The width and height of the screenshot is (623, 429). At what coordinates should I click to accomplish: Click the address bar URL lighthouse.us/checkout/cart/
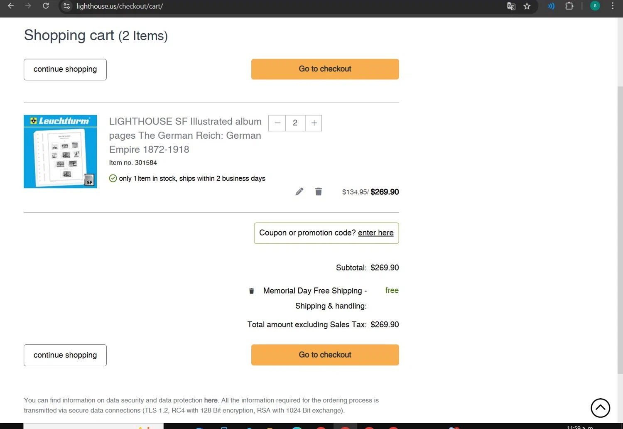[120, 6]
